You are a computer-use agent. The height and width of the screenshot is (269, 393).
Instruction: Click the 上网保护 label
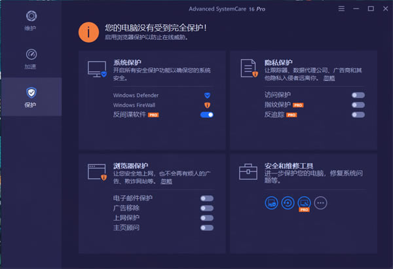126,218
